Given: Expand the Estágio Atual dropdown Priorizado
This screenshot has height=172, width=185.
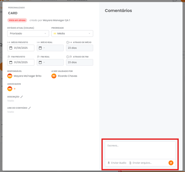Looking at the screenshot, I should coord(28,33).
